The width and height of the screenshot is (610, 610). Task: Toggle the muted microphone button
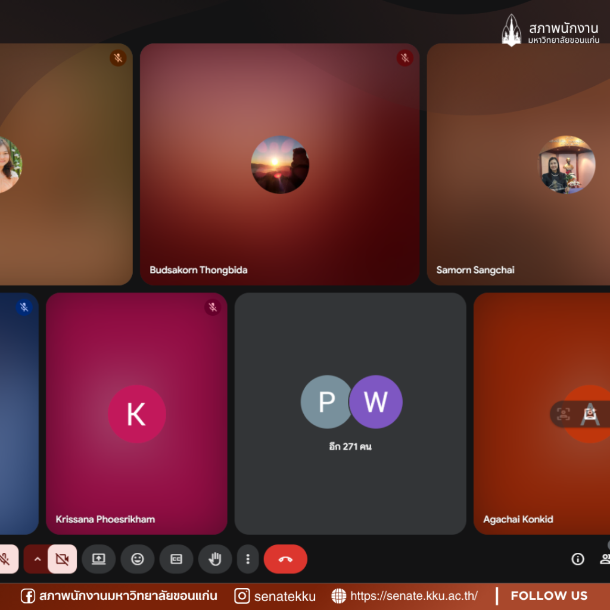(6, 559)
